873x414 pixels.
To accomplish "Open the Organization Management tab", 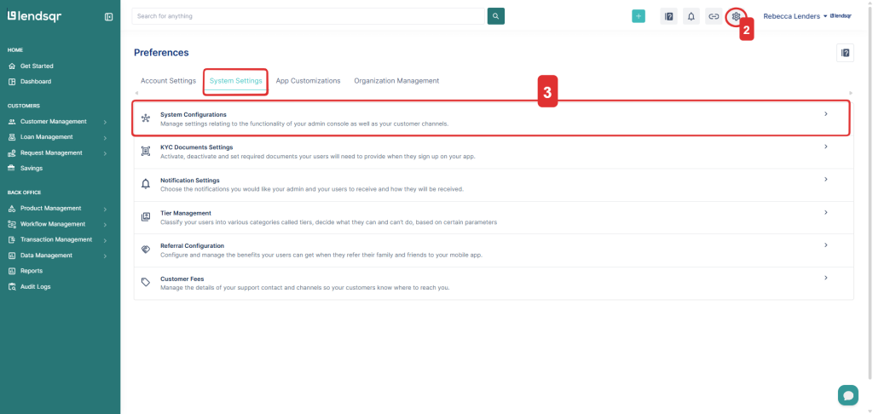I will (396, 81).
